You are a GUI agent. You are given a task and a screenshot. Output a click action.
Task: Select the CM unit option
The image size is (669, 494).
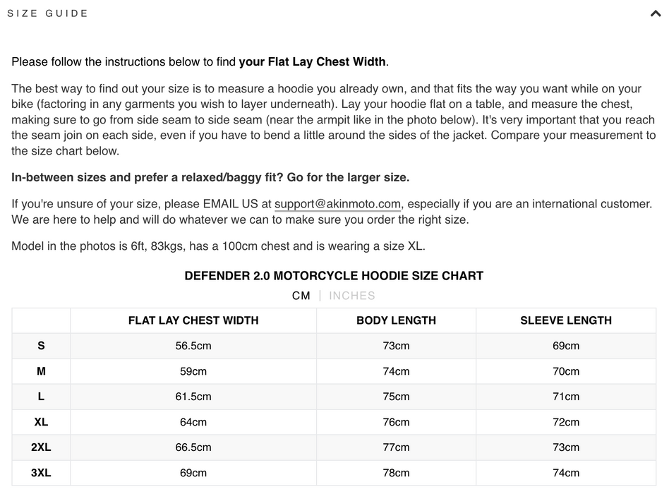(x=301, y=296)
